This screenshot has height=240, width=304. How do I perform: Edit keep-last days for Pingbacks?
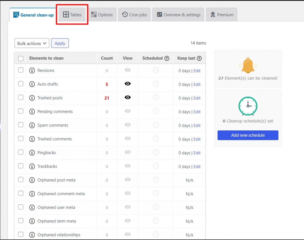[x=197, y=153]
